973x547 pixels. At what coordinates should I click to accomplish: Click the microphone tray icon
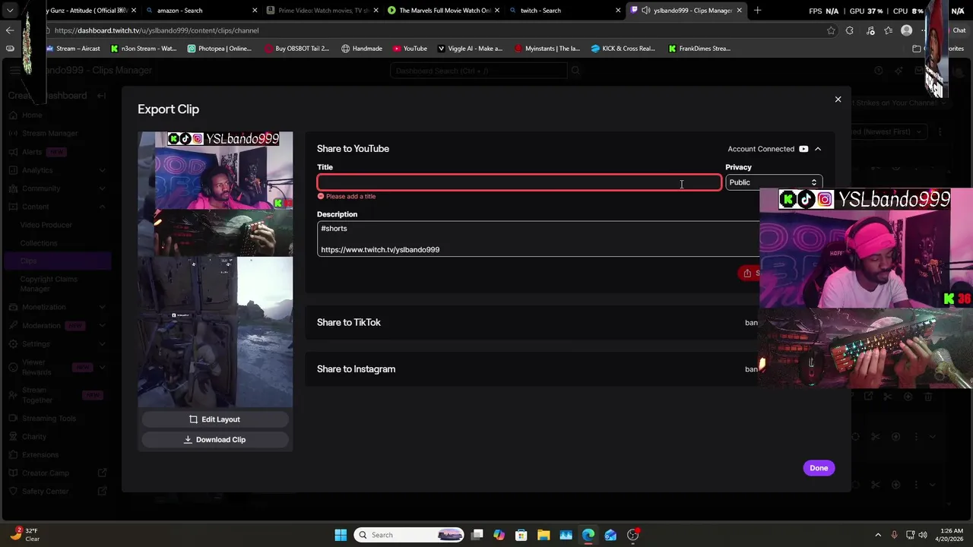[x=895, y=535]
